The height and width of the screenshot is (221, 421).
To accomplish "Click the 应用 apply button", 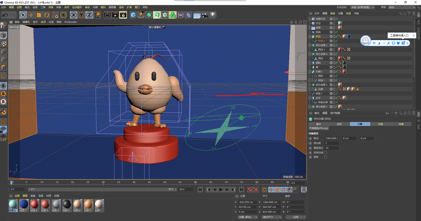I will [296, 217].
